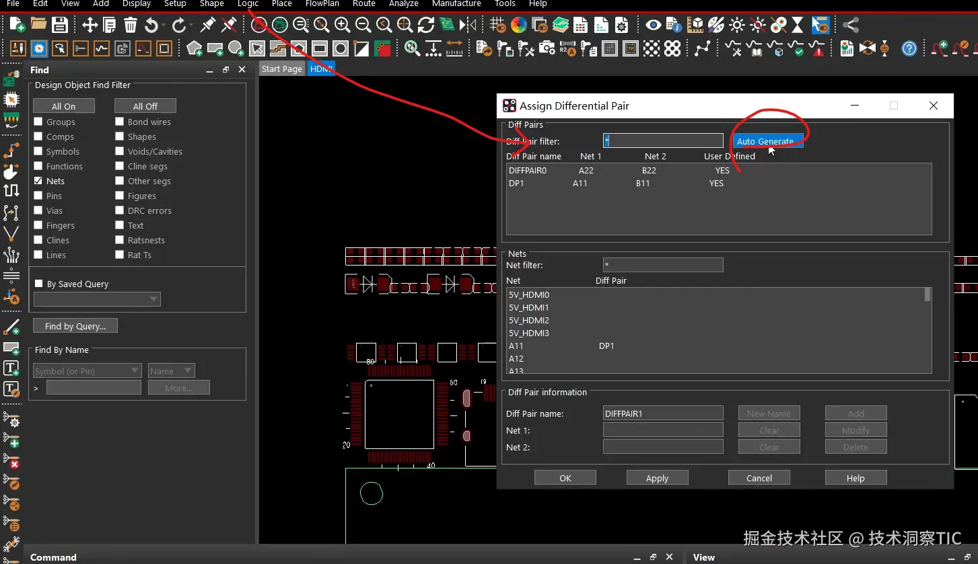The height and width of the screenshot is (564, 978).
Task: Click the Delete trash can icon
Action: click(x=131, y=26)
